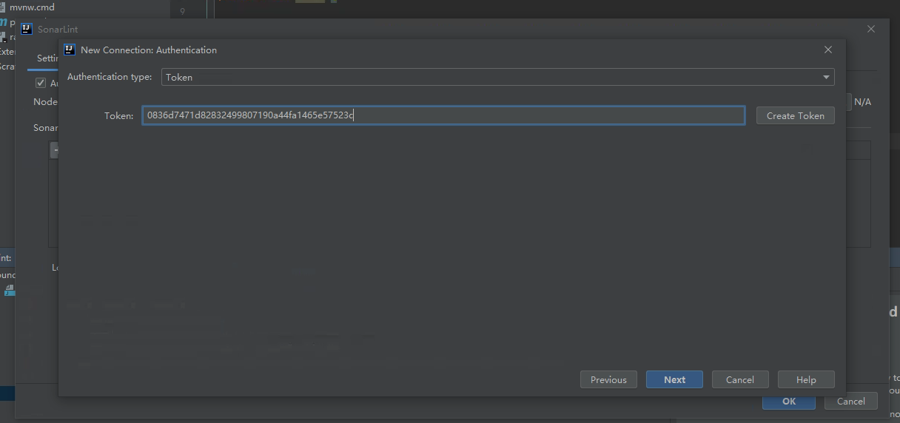The image size is (900, 423).
Task: Cancel the New Connection dialog
Action: [x=739, y=379]
